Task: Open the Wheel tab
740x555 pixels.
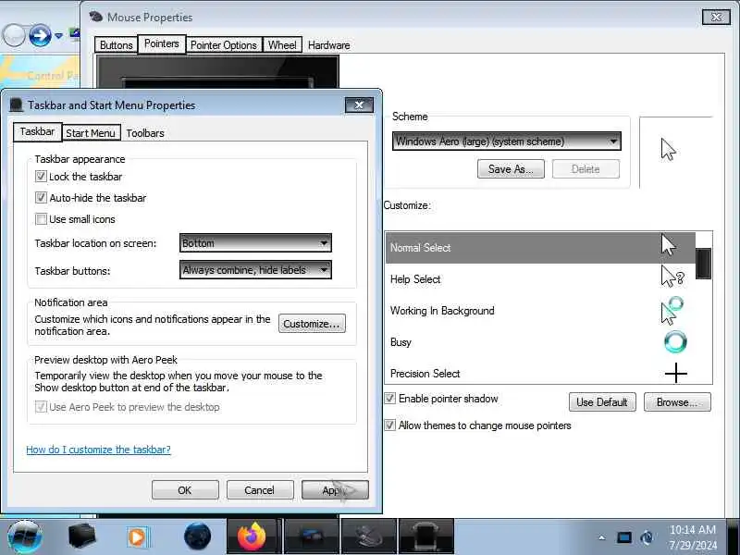Action: point(282,45)
